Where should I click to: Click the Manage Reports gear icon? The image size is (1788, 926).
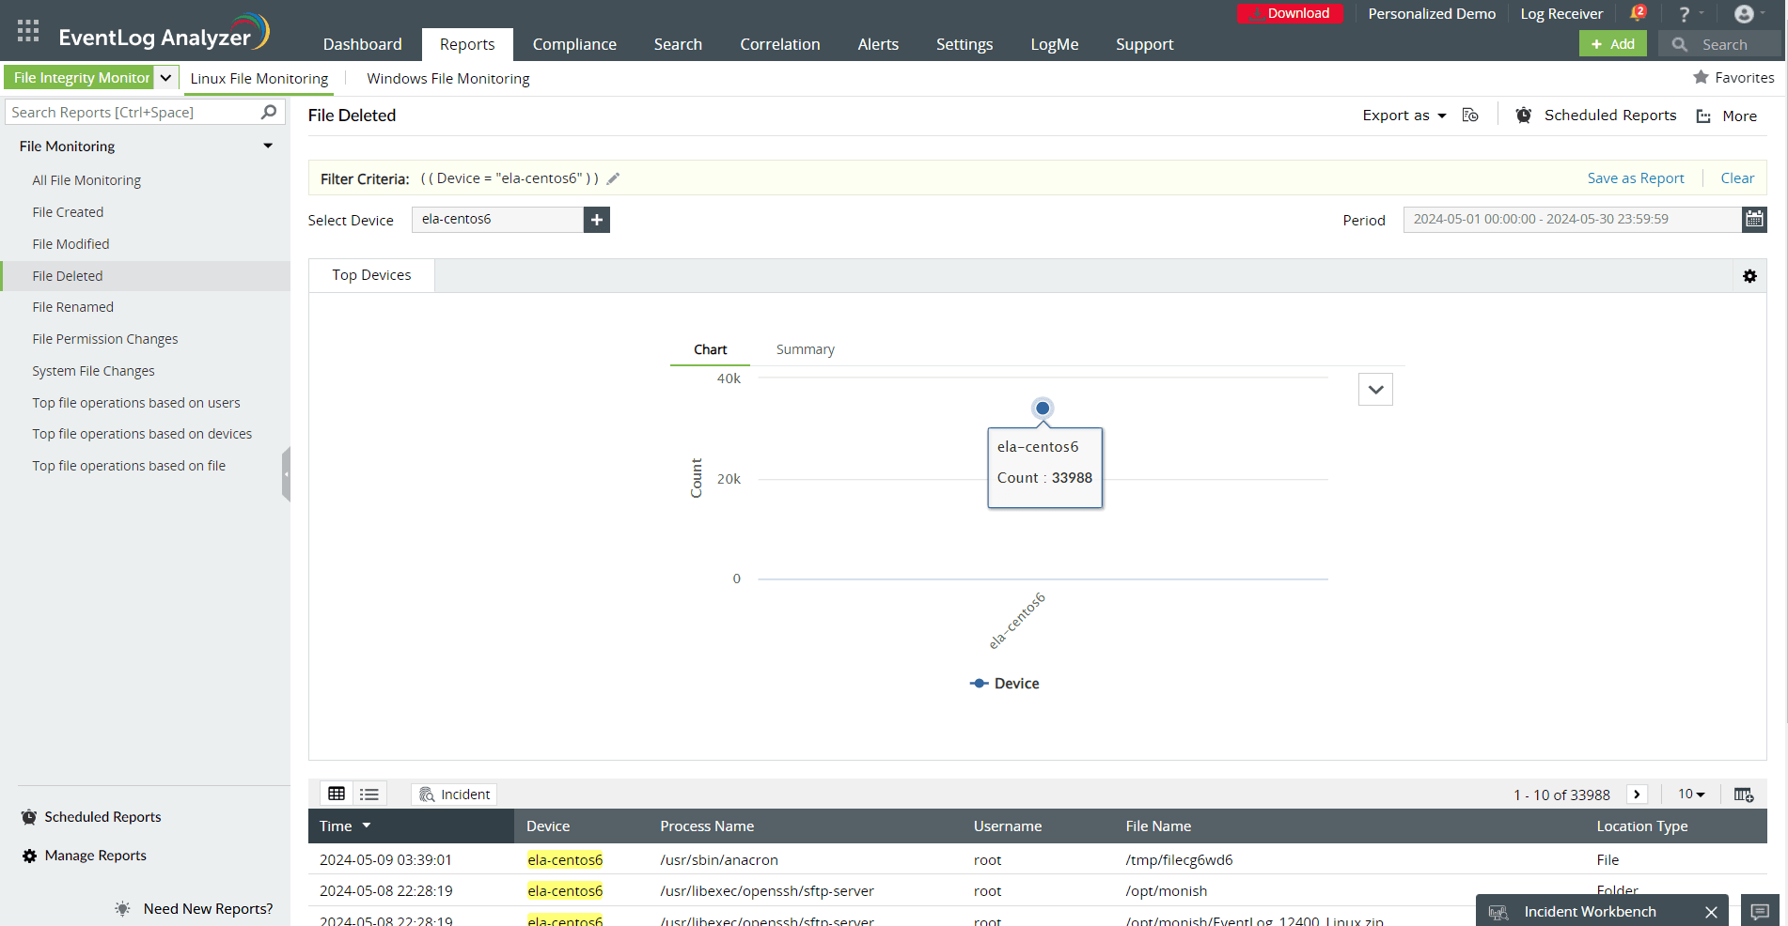tap(29, 856)
